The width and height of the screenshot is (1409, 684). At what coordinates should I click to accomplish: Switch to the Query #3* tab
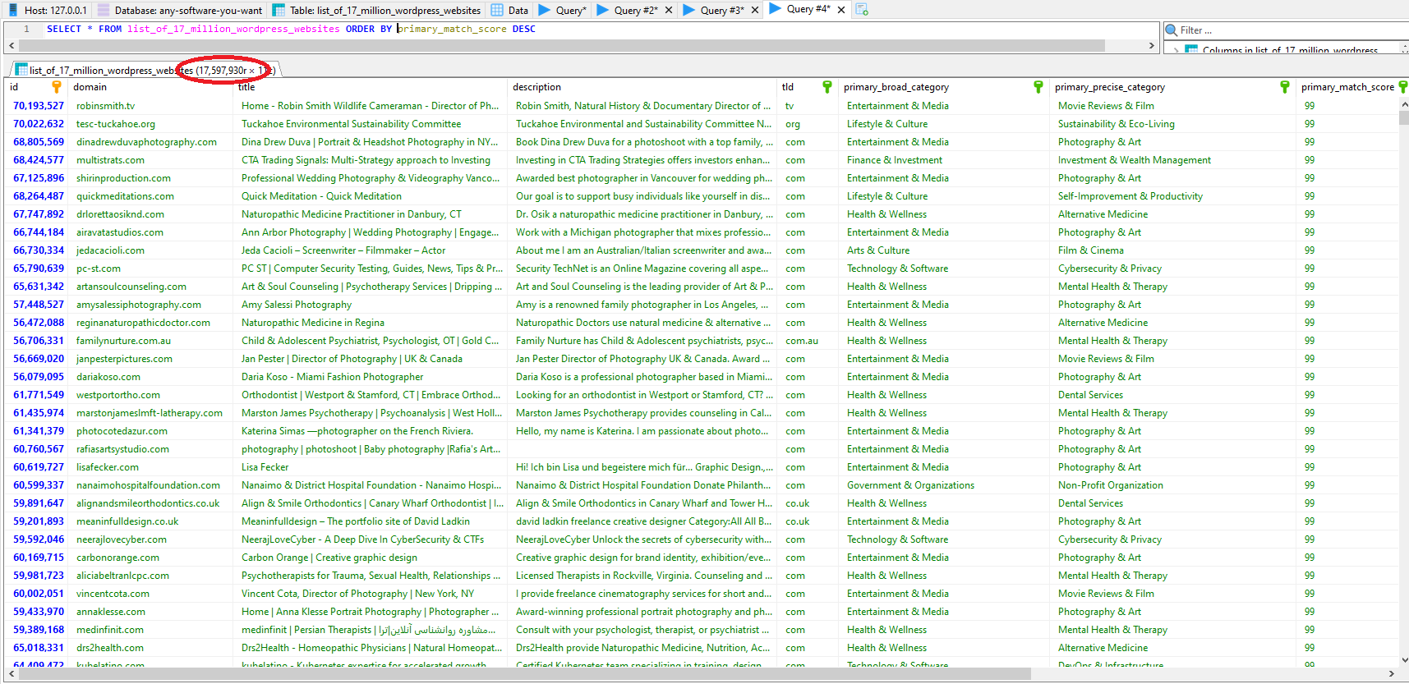click(x=714, y=11)
